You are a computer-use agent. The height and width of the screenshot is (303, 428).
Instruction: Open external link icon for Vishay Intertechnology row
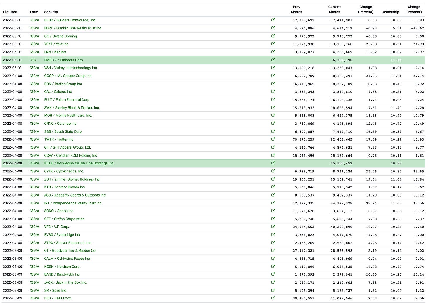click(273, 68)
